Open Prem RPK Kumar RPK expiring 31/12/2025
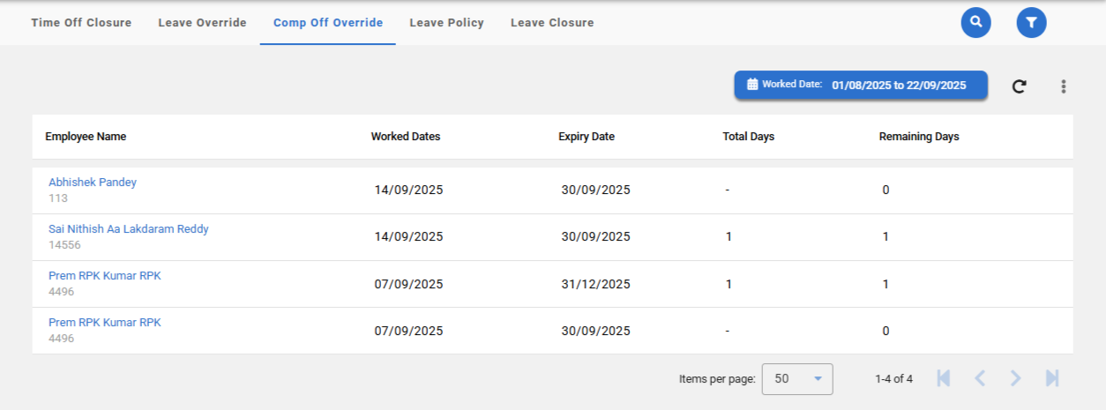 click(105, 276)
